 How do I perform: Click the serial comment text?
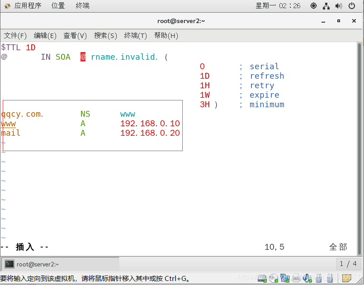264,66
